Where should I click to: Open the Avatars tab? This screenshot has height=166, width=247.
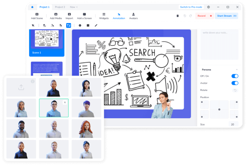click(x=133, y=16)
